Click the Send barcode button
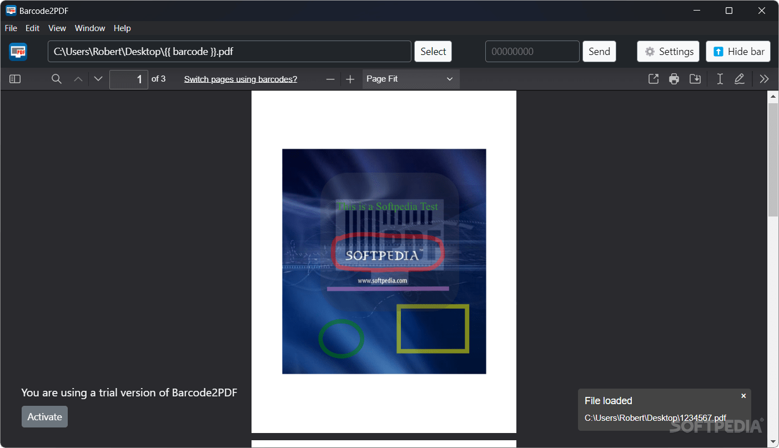Viewport: 779px width, 448px height. pyautogui.click(x=600, y=52)
